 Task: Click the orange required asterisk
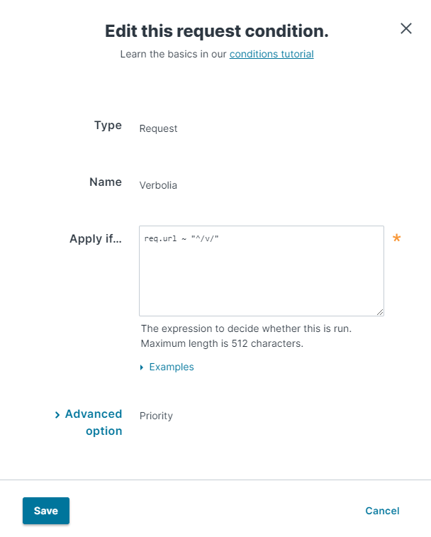tap(396, 238)
